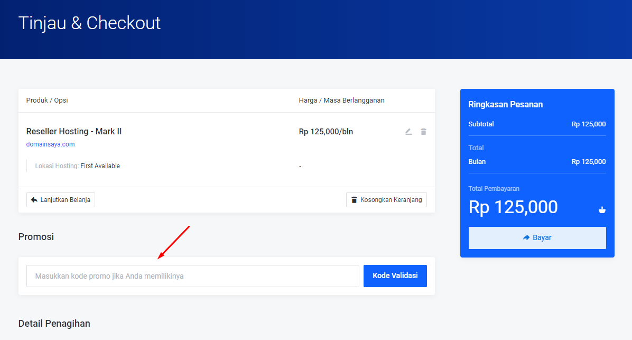Click the Detail Penagihan section heading
The image size is (632, 340).
54,324
